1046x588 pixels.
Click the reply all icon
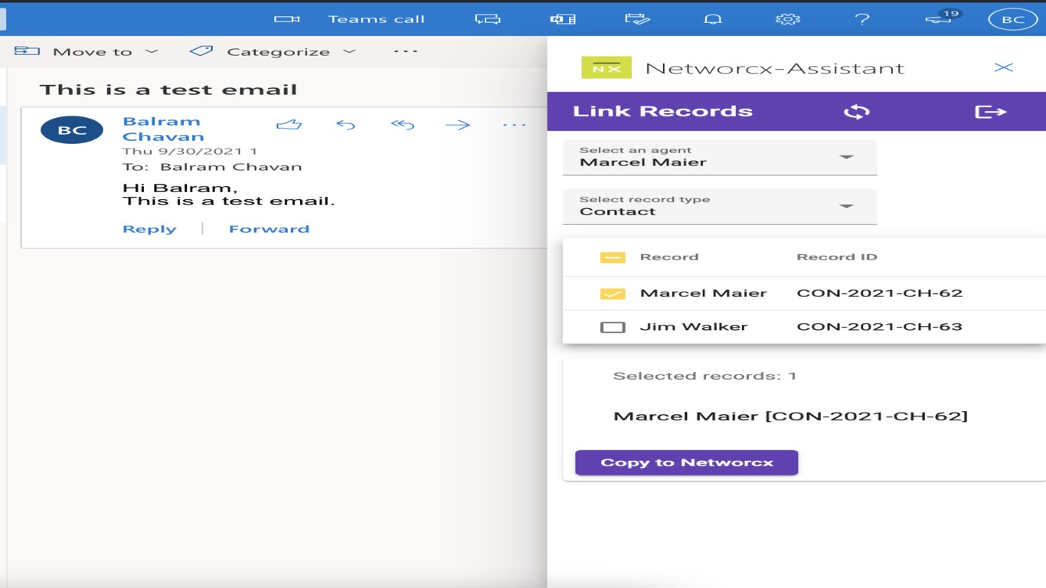[x=402, y=124]
